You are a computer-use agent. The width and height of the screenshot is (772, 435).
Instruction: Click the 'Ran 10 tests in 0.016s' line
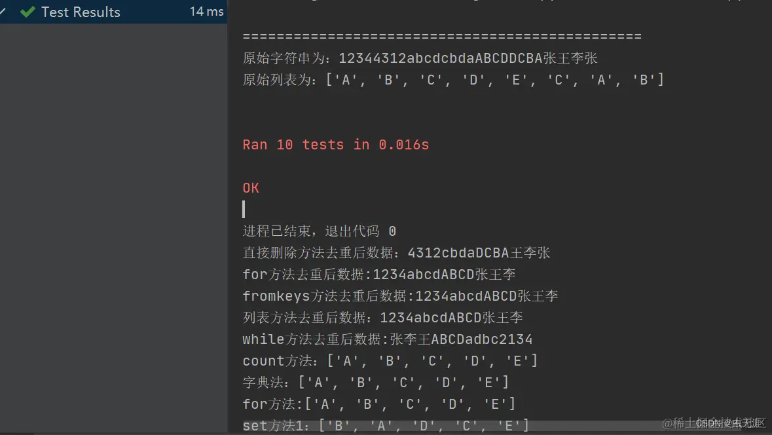(x=336, y=145)
